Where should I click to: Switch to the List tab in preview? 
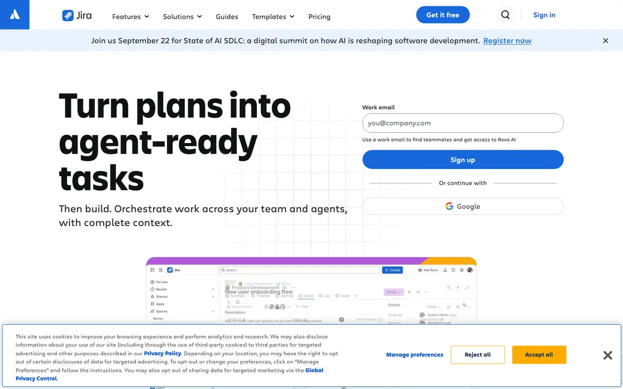(x=324, y=296)
